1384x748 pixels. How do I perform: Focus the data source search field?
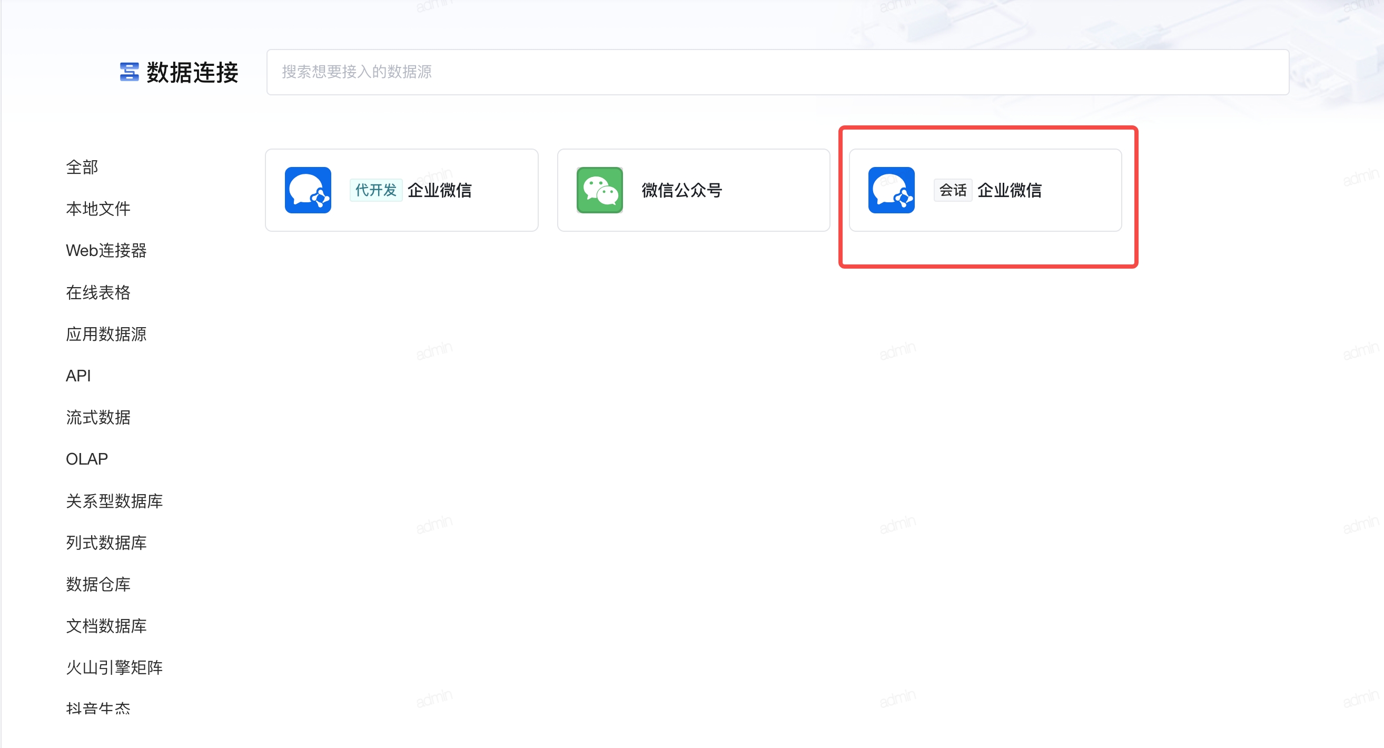[777, 72]
